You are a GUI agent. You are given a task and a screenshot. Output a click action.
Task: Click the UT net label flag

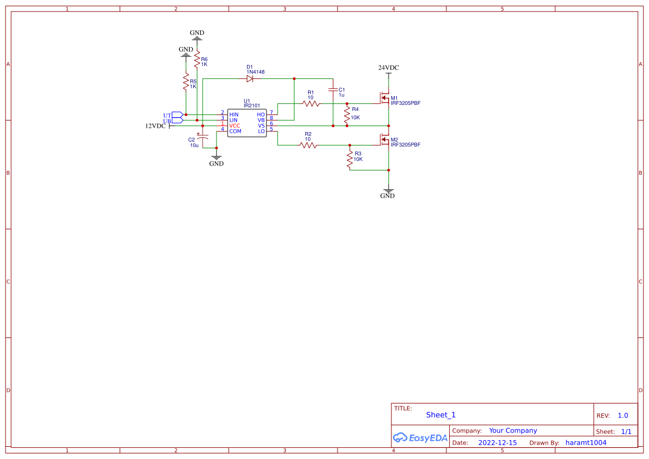[x=175, y=115]
